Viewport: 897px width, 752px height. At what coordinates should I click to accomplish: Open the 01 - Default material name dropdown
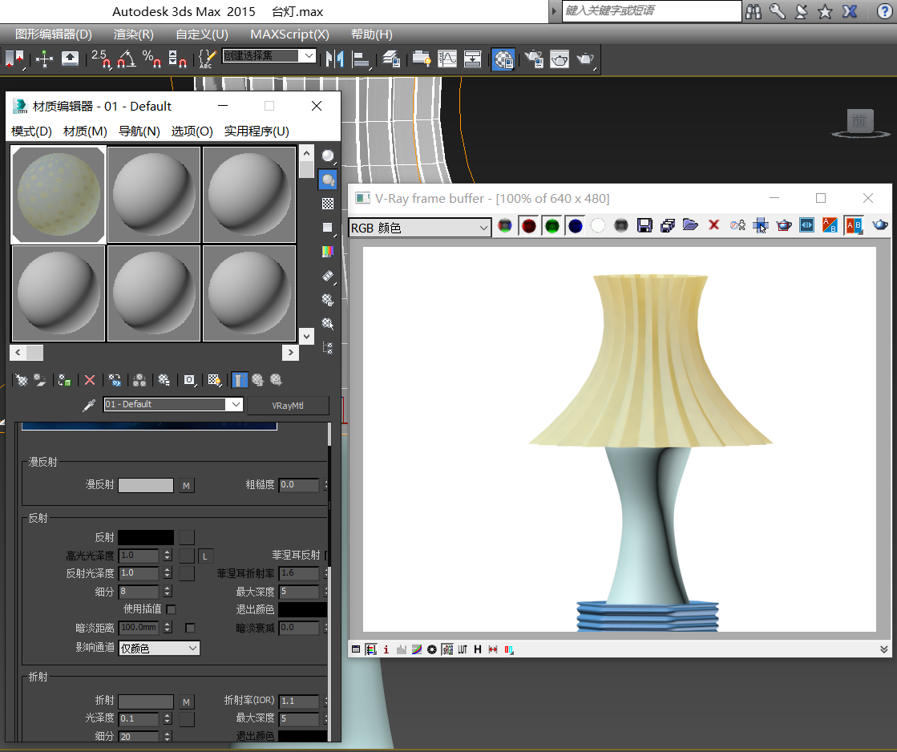pyautogui.click(x=173, y=405)
